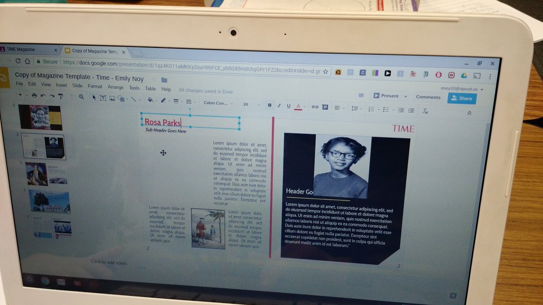Viewport: 543px width, 305px height.
Task: Open the Line dash options
Action: click(x=188, y=102)
